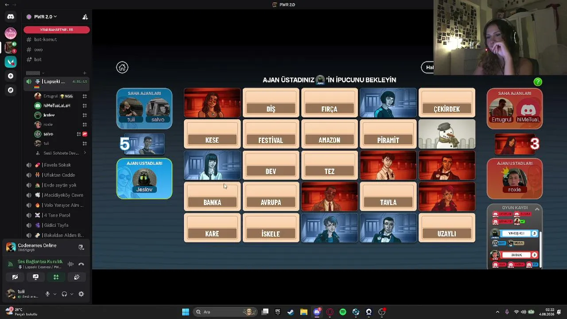Mute the microphone in user panel
This screenshot has height=319, width=567.
[47, 294]
